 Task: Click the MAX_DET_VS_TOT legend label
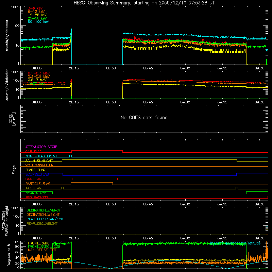[x=42, y=250]
